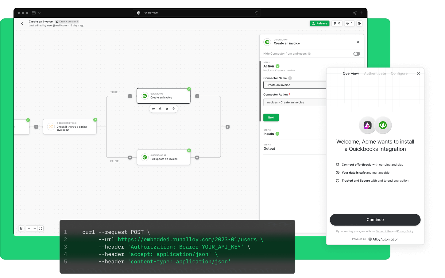Click the Authorization Bearer YOUR_API_KEY text

(x=186, y=247)
